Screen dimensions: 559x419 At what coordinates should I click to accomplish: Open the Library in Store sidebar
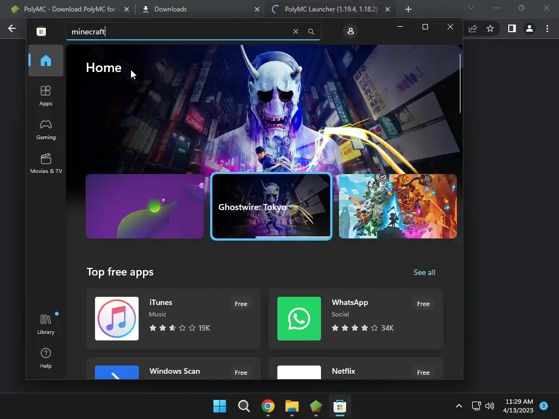(46, 324)
